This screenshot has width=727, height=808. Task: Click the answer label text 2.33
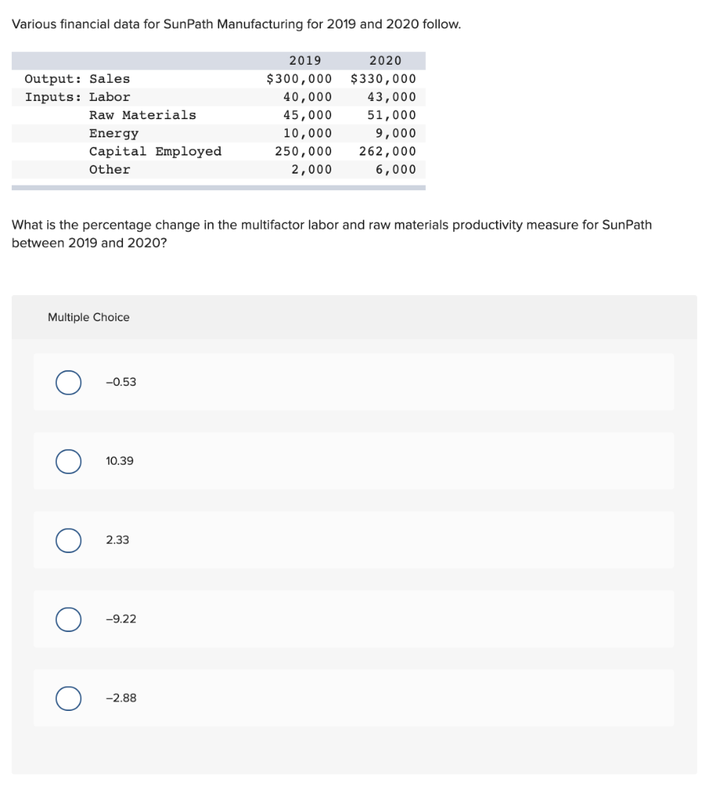[117, 540]
